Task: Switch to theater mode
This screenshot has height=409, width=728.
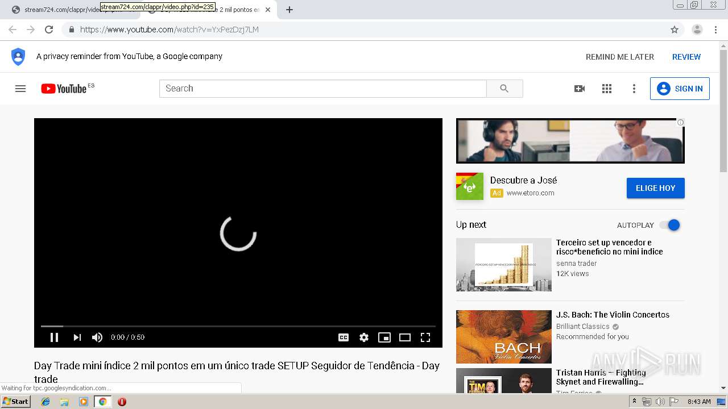Action: [405, 337]
